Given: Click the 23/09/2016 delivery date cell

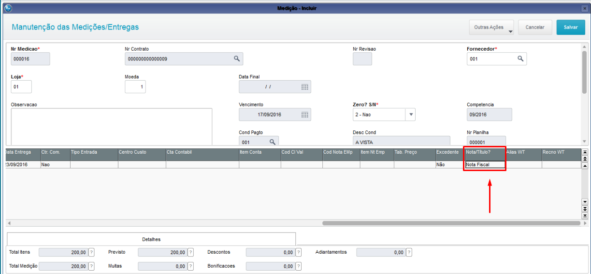Looking at the screenshot, I should pos(23,165).
